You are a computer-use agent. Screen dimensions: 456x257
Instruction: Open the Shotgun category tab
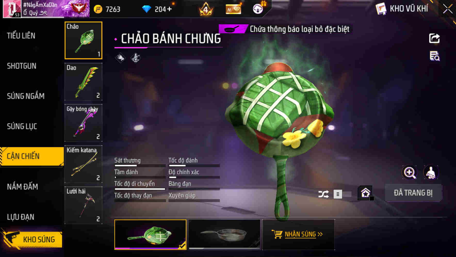click(x=22, y=66)
